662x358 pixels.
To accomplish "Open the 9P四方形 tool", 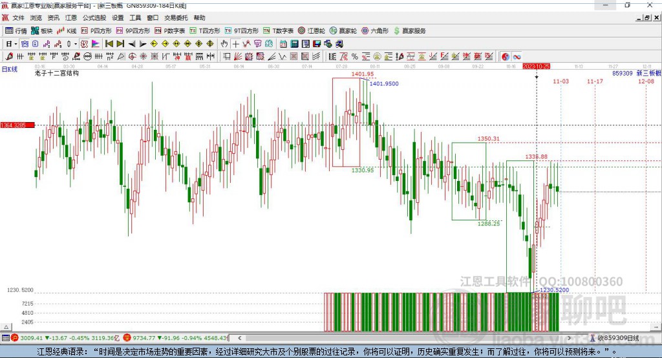I will tap(133, 31).
